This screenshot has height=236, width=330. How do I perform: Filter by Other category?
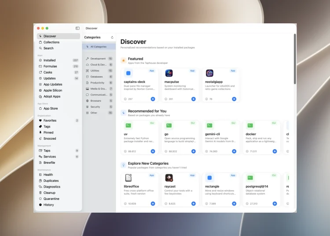99,113
